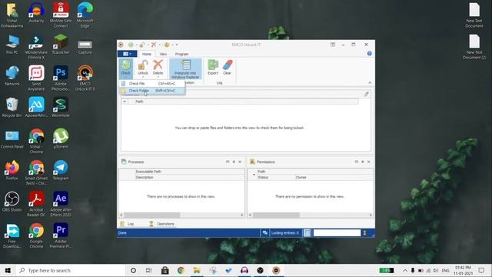492x277 pixels.
Task: Open the Path column filter dropdown
Action: click(x=125, y=102)
